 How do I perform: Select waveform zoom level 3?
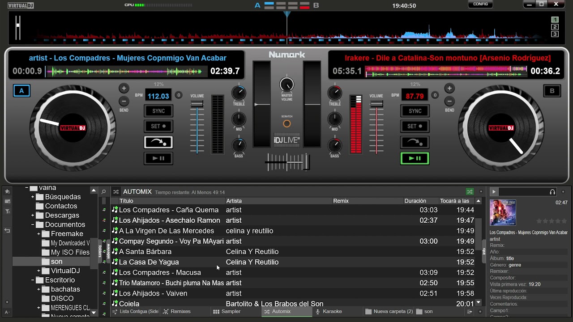coord(555,34)
